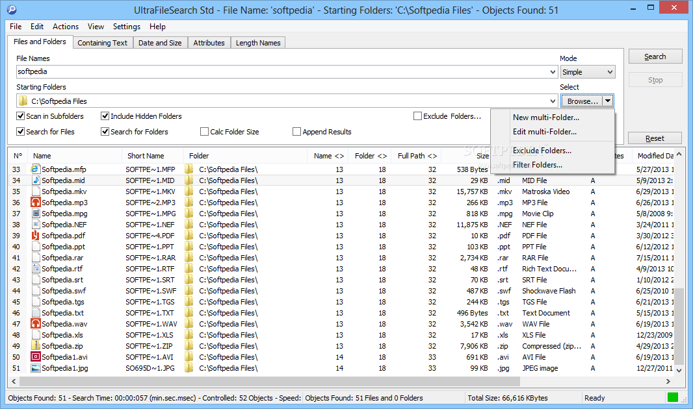The height and width of the screenshot is (409, 693).
Task: Enable Calc Folder Size checkbox
Action: pyautogui.click(x=204, y=132)
